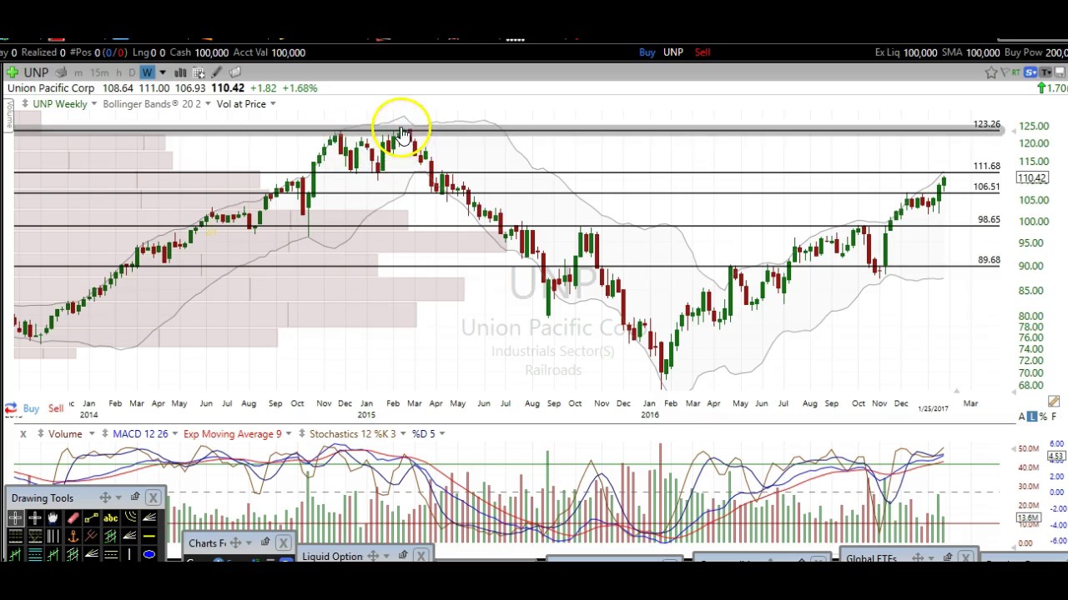Pick the blue ellipse drawing tool
The width and height of the screenshot is (1068, 600).
coord(149,554)
